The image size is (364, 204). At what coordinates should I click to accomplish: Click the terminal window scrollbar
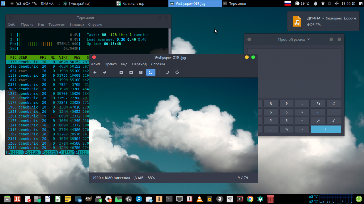(170, 41)
